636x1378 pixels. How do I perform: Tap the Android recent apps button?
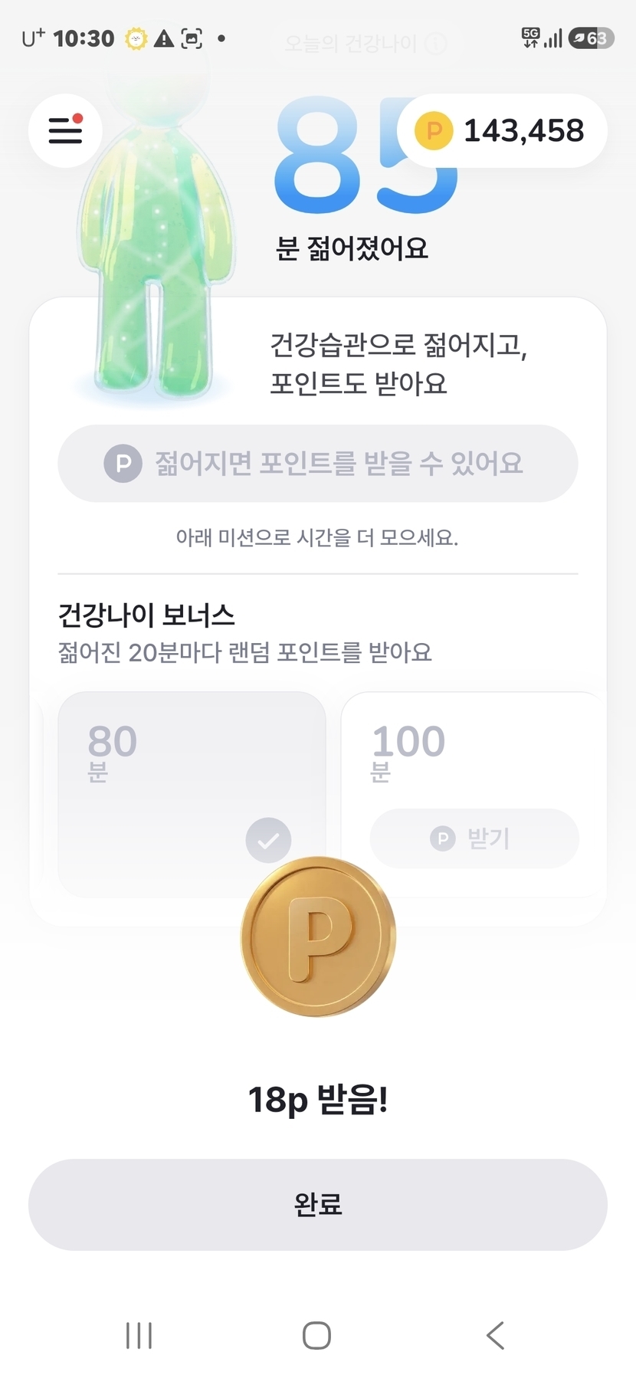point(139,1335)
